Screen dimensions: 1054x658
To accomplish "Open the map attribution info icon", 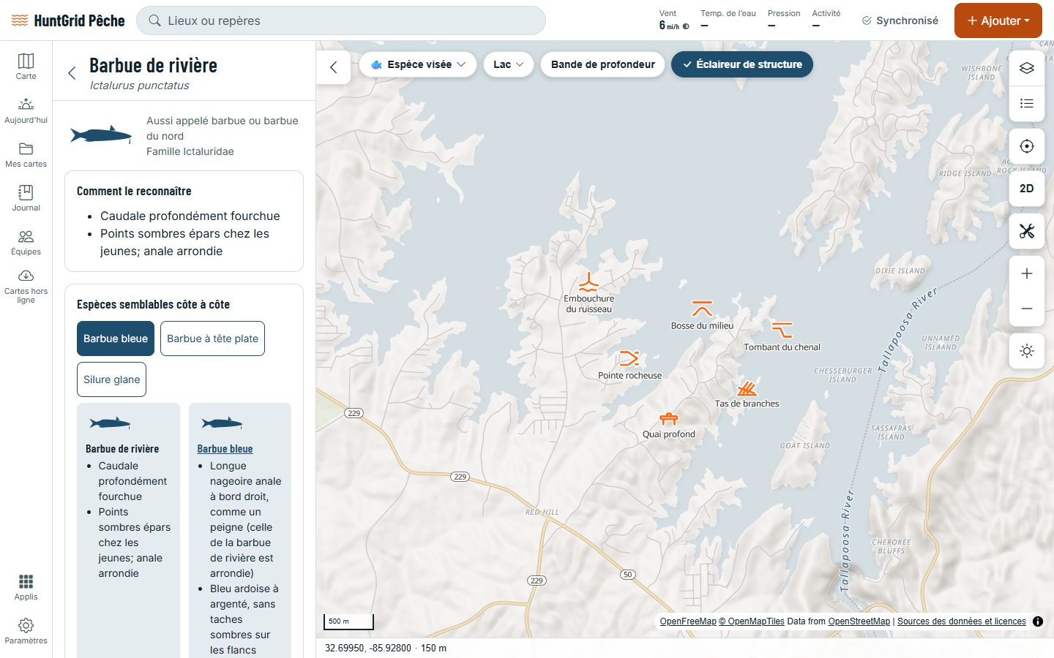I will click(x=1038, y=621).
